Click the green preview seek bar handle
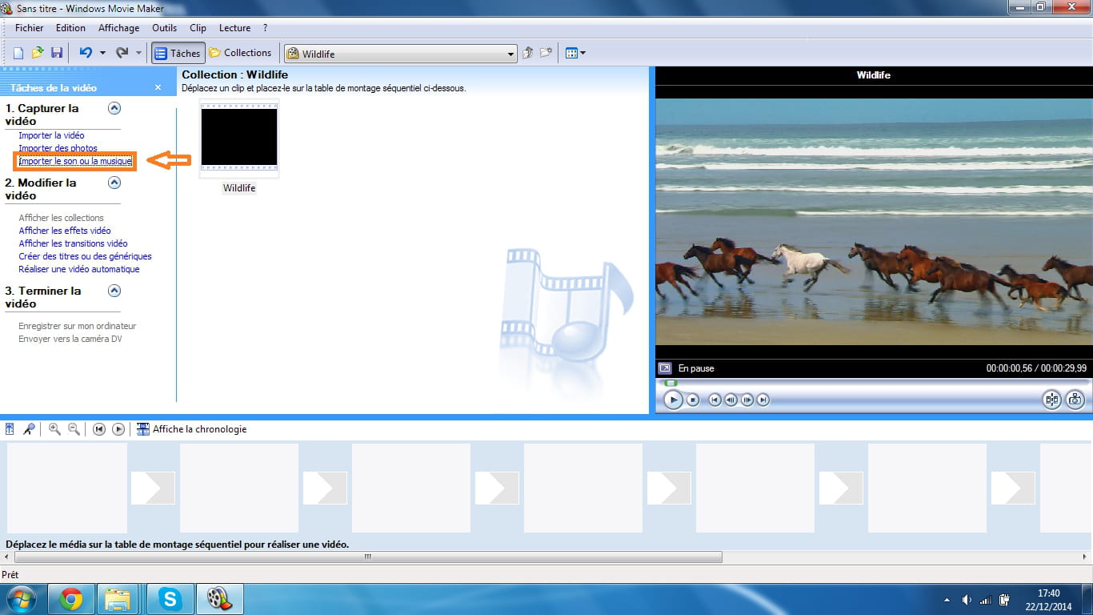The image size is (1093, 615). click(671, 383)
